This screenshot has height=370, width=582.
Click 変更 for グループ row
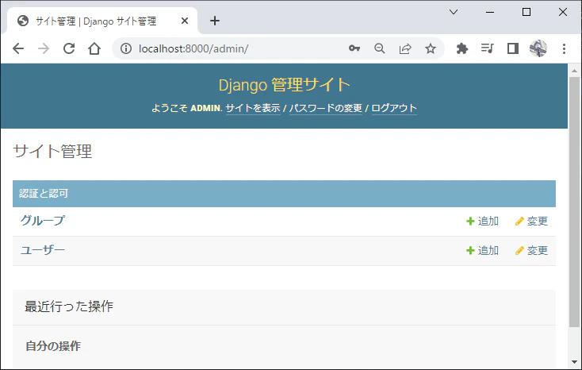coord(531,222)
